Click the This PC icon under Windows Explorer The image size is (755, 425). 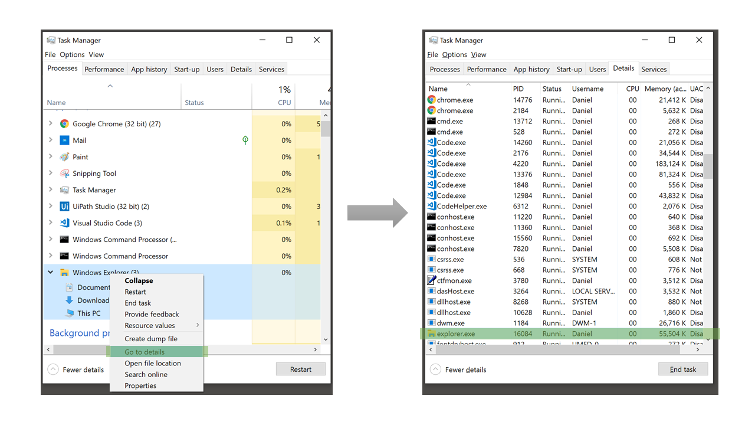click(70, 313)
